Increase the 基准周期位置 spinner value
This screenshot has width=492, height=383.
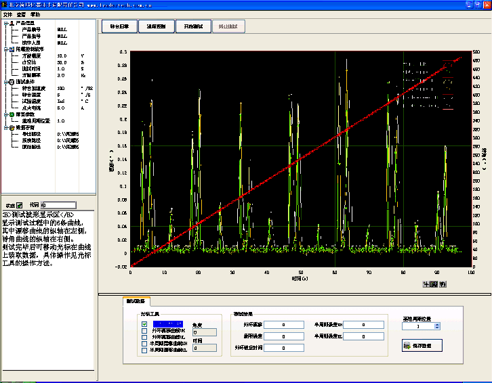pyautogui.click(x=437, y=323)
